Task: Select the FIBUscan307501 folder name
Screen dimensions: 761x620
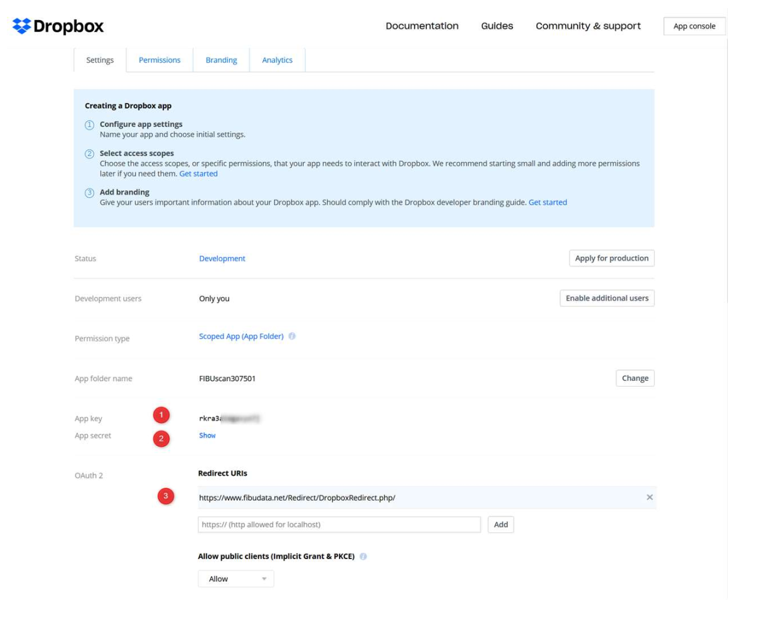Action: [x=227, y=378]
